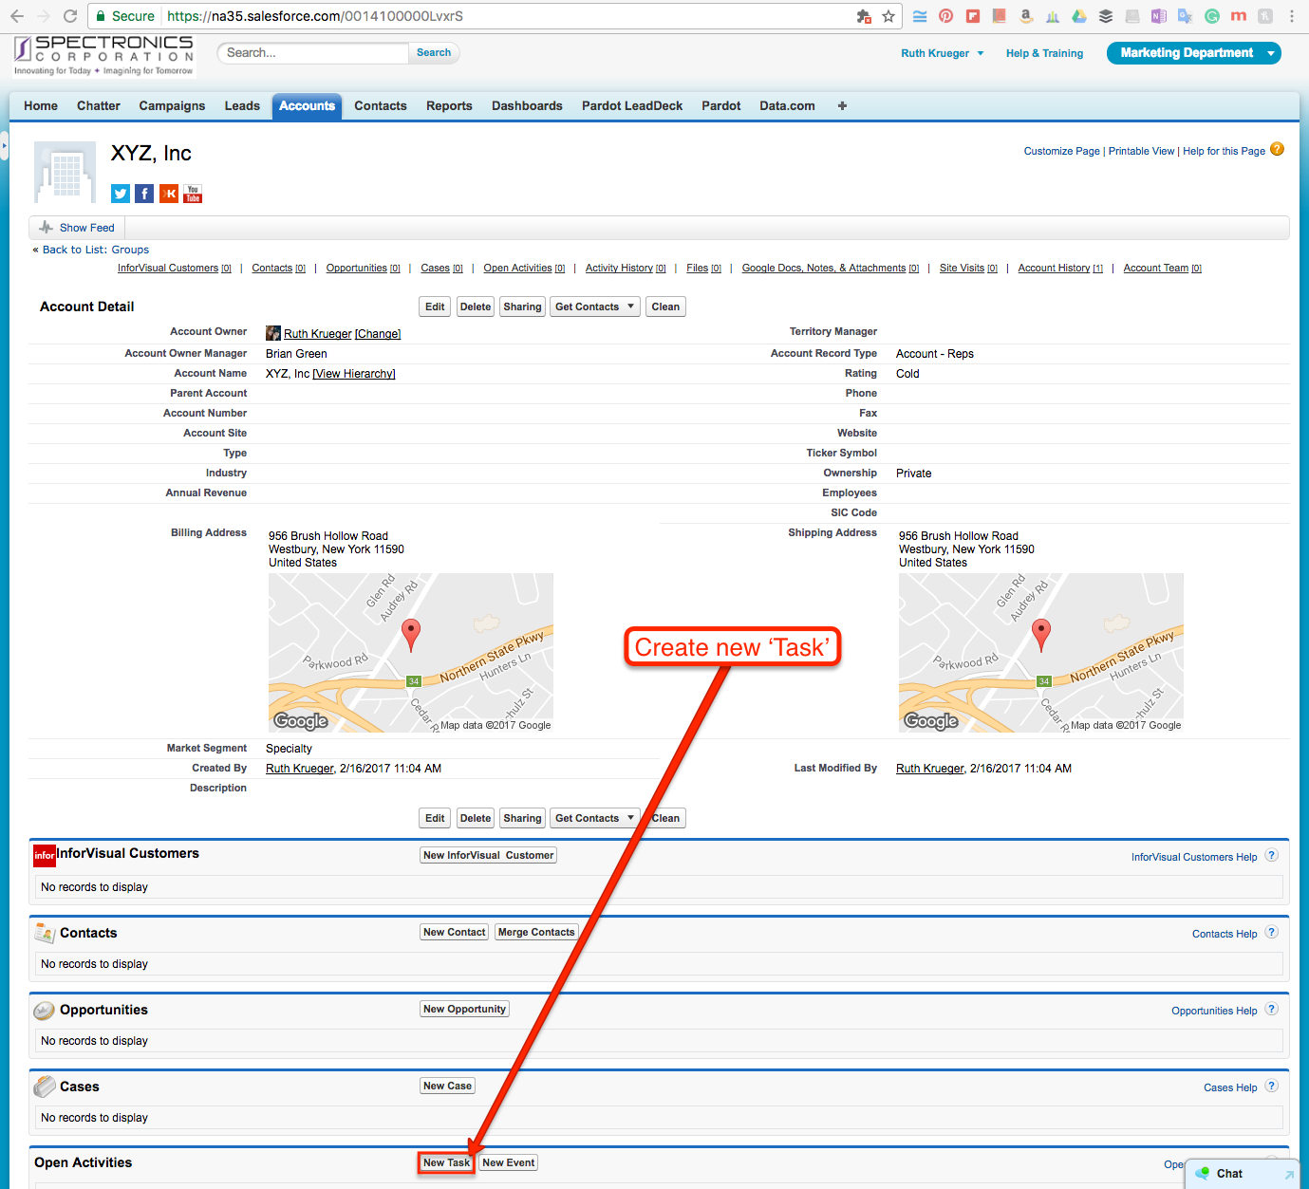Click the Facebook icon under XYZ, Inc
This screenshot has height=1189, width=1309.
pyautogui.click(x=144, y=194)
